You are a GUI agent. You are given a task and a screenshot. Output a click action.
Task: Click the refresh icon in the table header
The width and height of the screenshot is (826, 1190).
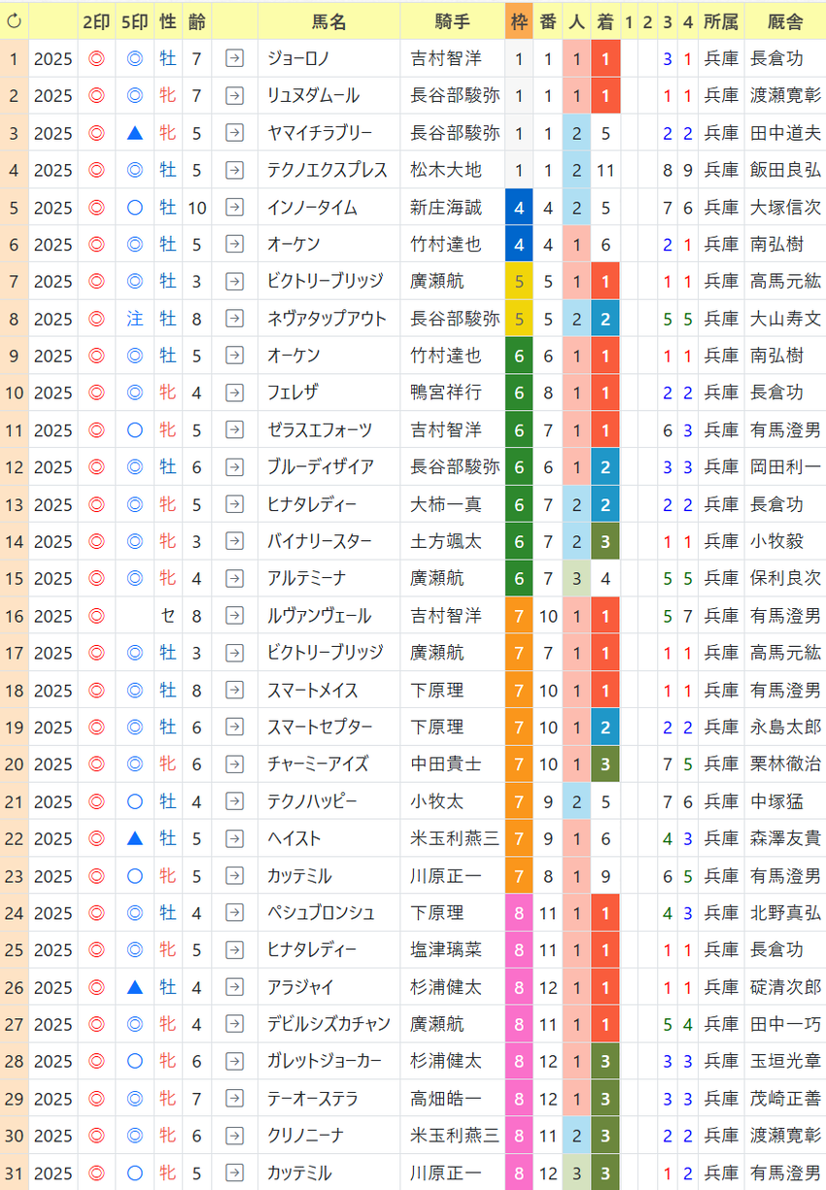click(14, 20)
